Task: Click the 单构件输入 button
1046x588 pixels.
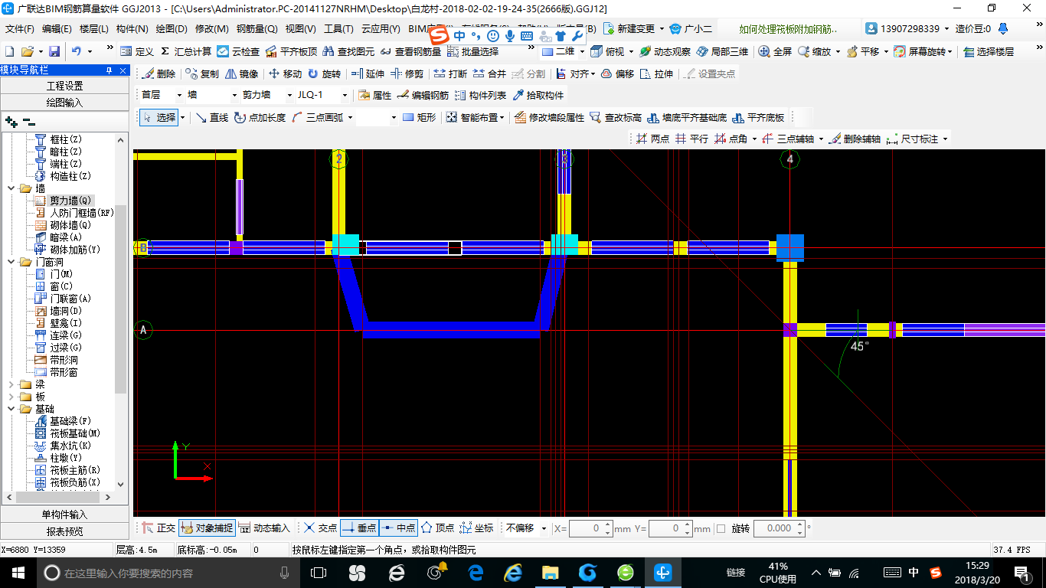Action: point(64,514)
